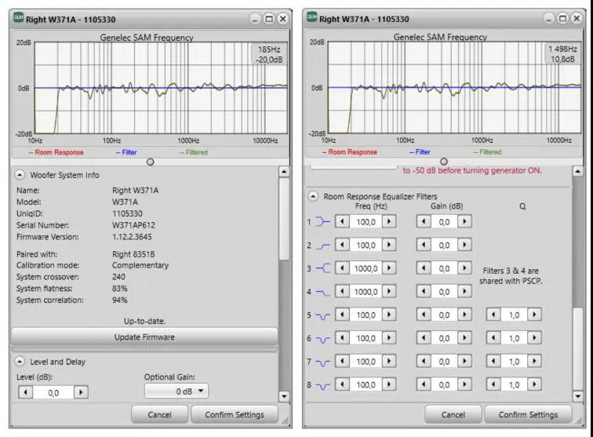Screen dimensions: 593x437
Task: Decrease filter 6 Q value
Action: point(493,337)
